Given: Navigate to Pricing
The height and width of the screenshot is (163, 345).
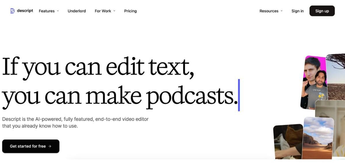Looking at the screenshot, I should pyautogui.click(x=130, y=11).
